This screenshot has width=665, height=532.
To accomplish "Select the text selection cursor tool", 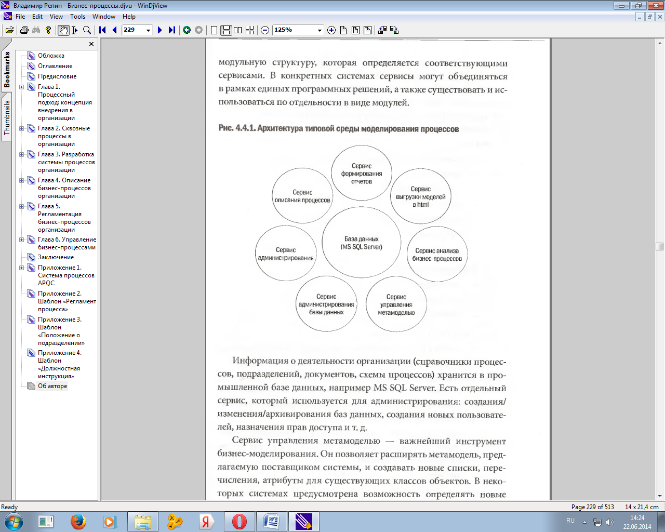I will click(75, 30).
